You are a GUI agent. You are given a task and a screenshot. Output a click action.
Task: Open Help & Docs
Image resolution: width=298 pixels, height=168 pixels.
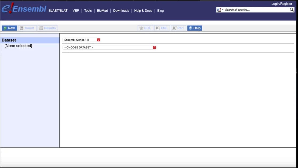[x=143, y=11]
